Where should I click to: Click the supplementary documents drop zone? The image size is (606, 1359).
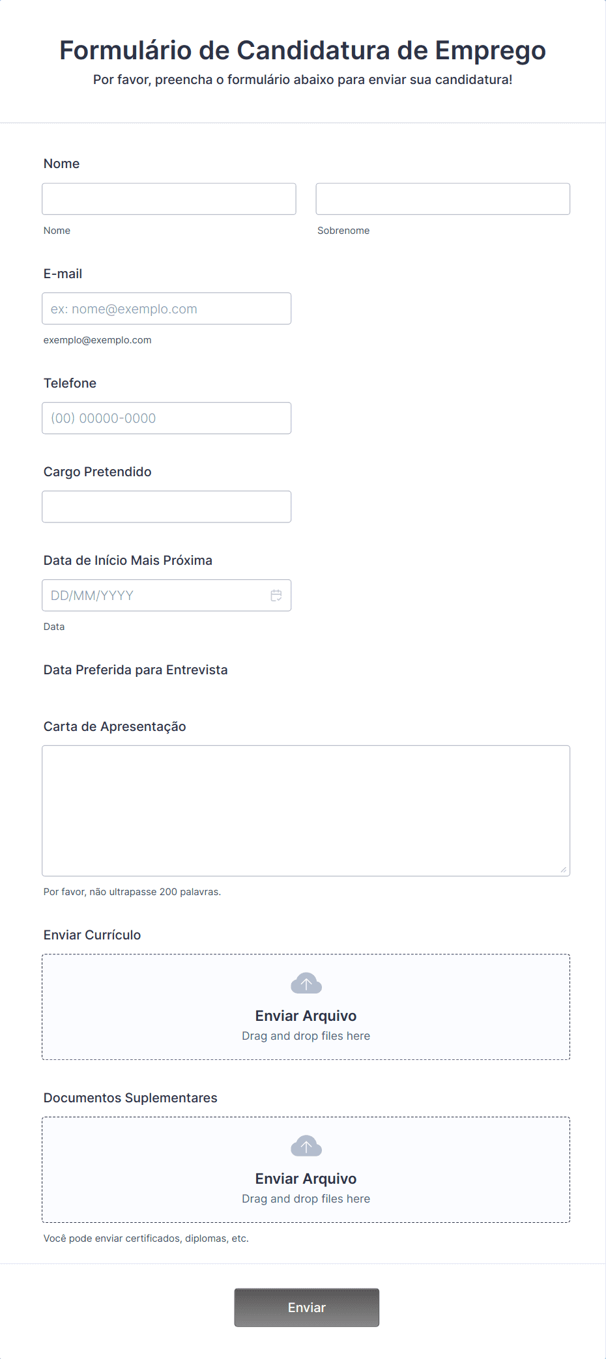306,1199
